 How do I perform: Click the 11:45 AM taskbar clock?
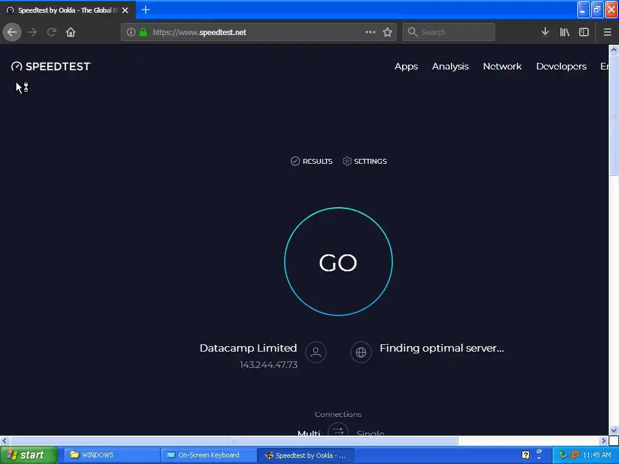[x=597, y=455]
